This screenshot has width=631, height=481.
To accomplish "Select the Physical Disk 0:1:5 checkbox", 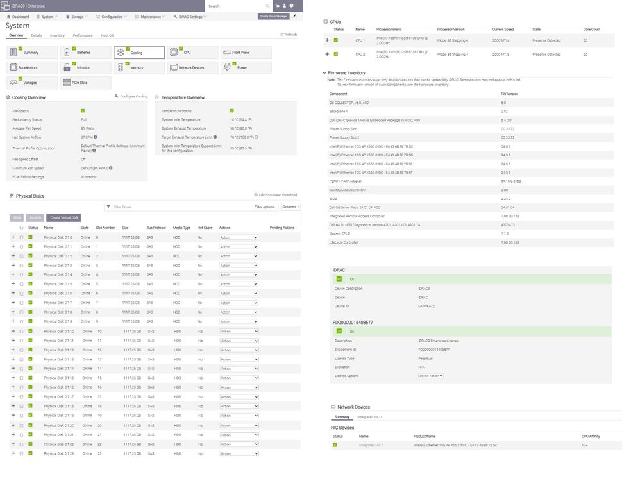I will point(21,284).
